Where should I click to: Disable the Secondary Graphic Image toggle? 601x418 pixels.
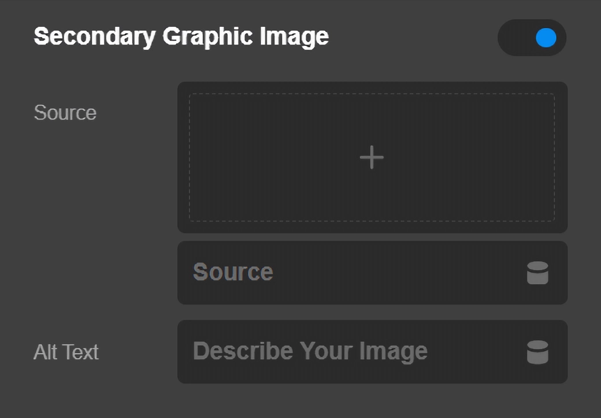(532, 38)
